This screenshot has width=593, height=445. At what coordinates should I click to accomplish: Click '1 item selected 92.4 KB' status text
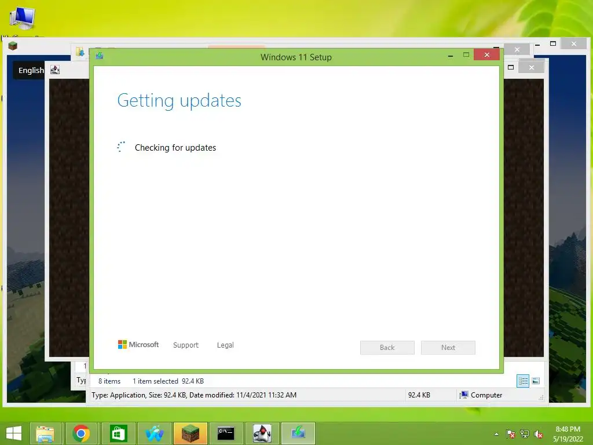point(168,381)
